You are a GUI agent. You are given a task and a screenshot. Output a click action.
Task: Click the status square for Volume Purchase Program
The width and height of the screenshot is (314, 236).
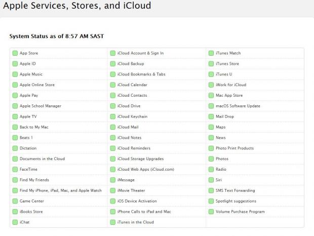[211, 212]
